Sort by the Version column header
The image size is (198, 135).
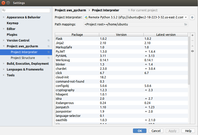(x=121, y=35)
